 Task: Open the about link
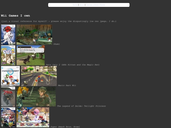click(82, 5)
